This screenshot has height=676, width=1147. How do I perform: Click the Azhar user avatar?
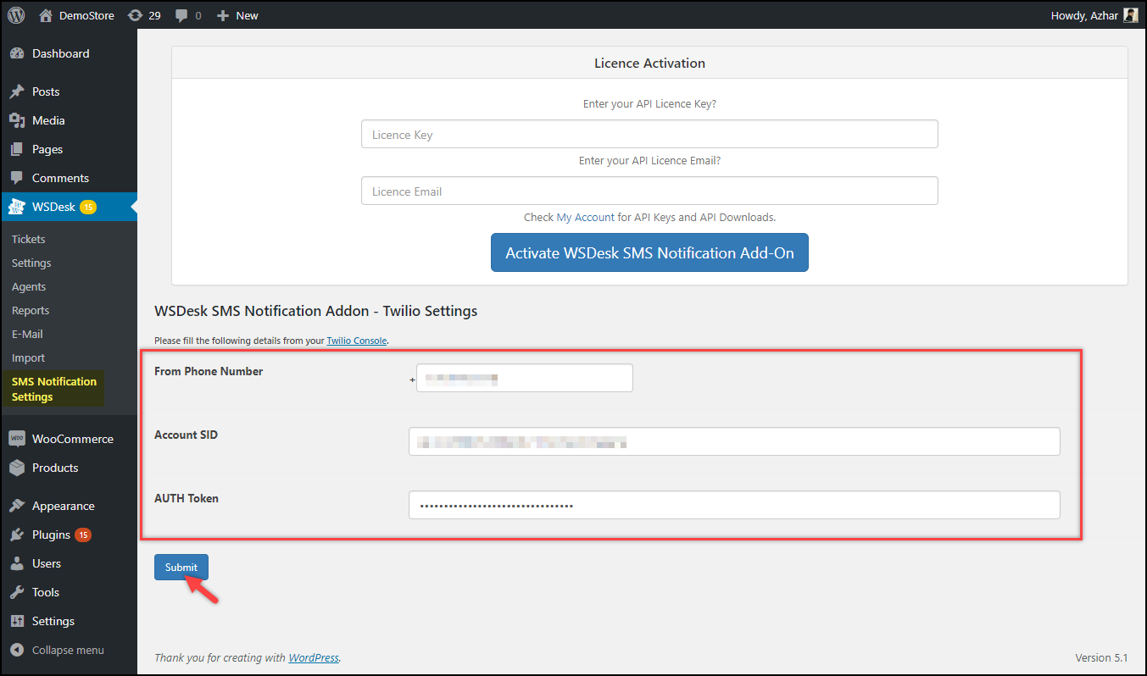pos(1131,15)
